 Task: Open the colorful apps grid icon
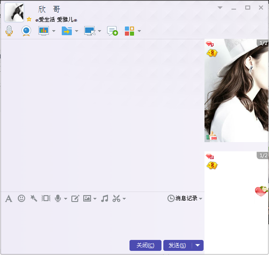click(129, 31)
